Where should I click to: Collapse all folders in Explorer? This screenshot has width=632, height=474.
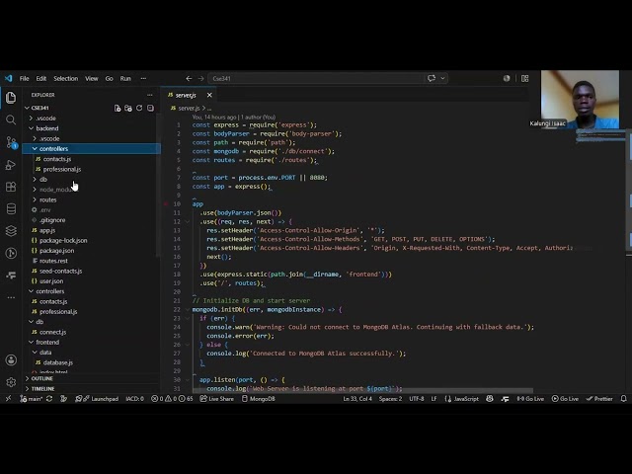click(150, 108)
